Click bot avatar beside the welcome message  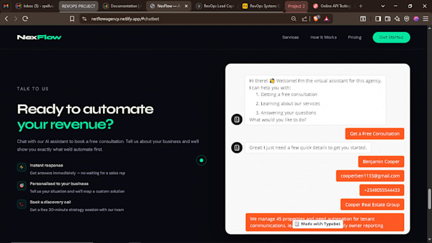(237, 120)
